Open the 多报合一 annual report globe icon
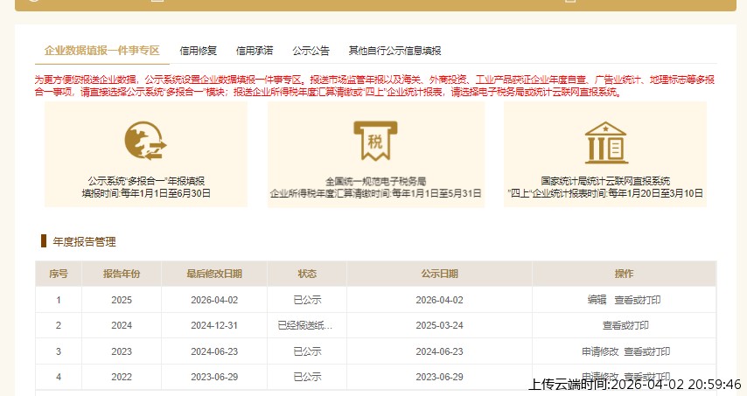The width and height of the screenshot is (747, 396). 146,141
